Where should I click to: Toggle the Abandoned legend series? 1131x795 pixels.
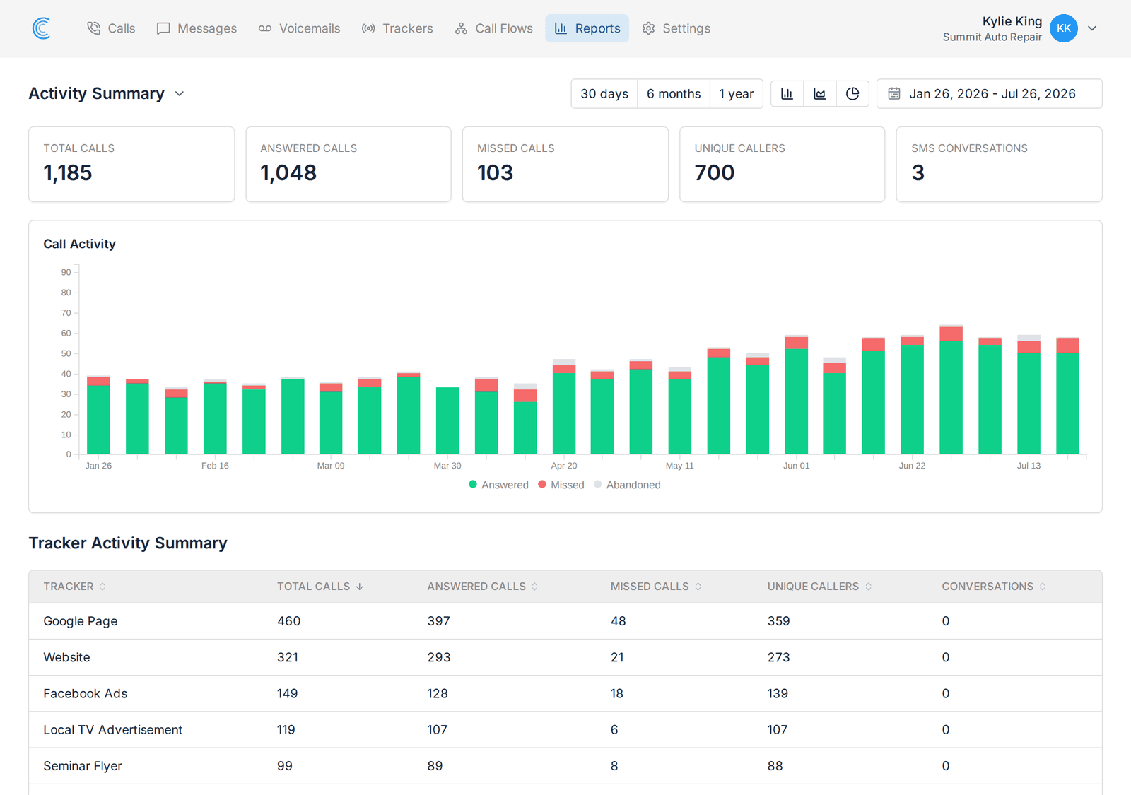(x=627, y=485)
